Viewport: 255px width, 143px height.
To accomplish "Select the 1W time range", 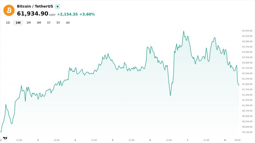I will [18, 23].
